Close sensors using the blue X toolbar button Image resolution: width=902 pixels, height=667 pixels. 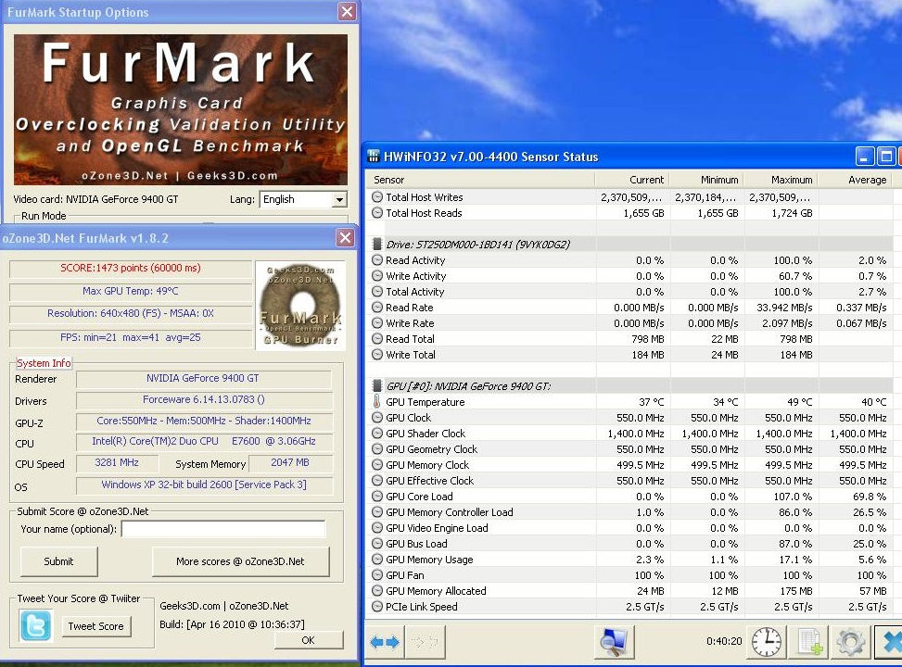889,642
